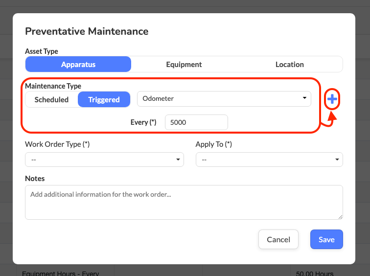Select the Apparatus asset type

coord(78,65)
